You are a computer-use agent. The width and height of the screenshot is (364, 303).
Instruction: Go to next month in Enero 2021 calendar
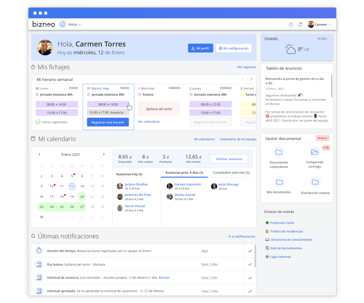point(104,154)
